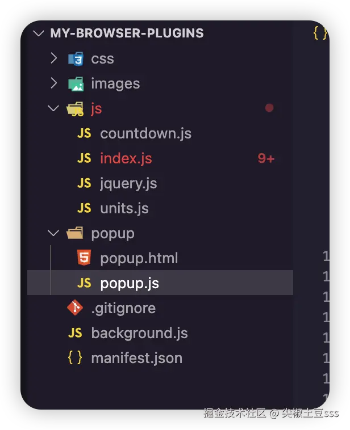Click the red modified dot on js folder

click(x=269, y=108)
